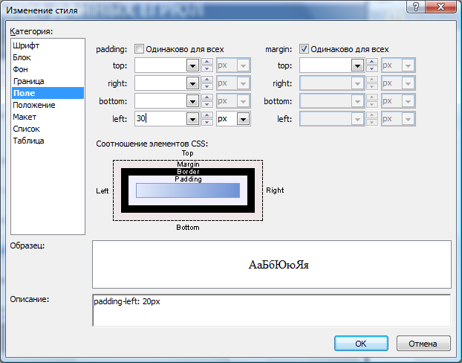462x363 pixels.
Task: Decrease padding bottom with spinner down arrow
Action: pos(207,104)
